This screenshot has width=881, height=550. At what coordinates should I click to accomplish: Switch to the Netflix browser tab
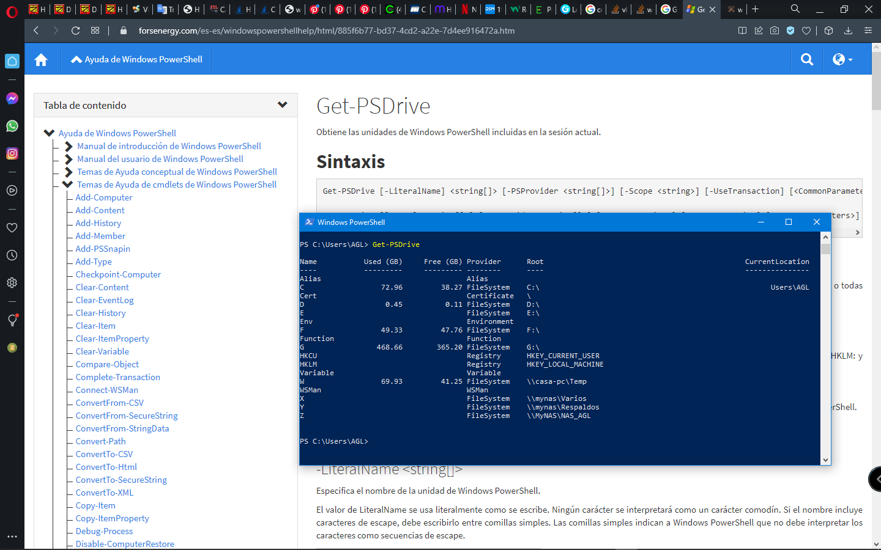[x=469, y=9]
